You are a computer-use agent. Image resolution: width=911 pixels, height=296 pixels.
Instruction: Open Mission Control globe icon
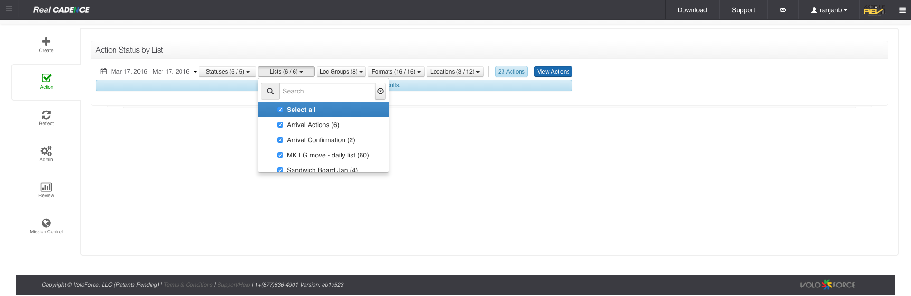point(46,223)
